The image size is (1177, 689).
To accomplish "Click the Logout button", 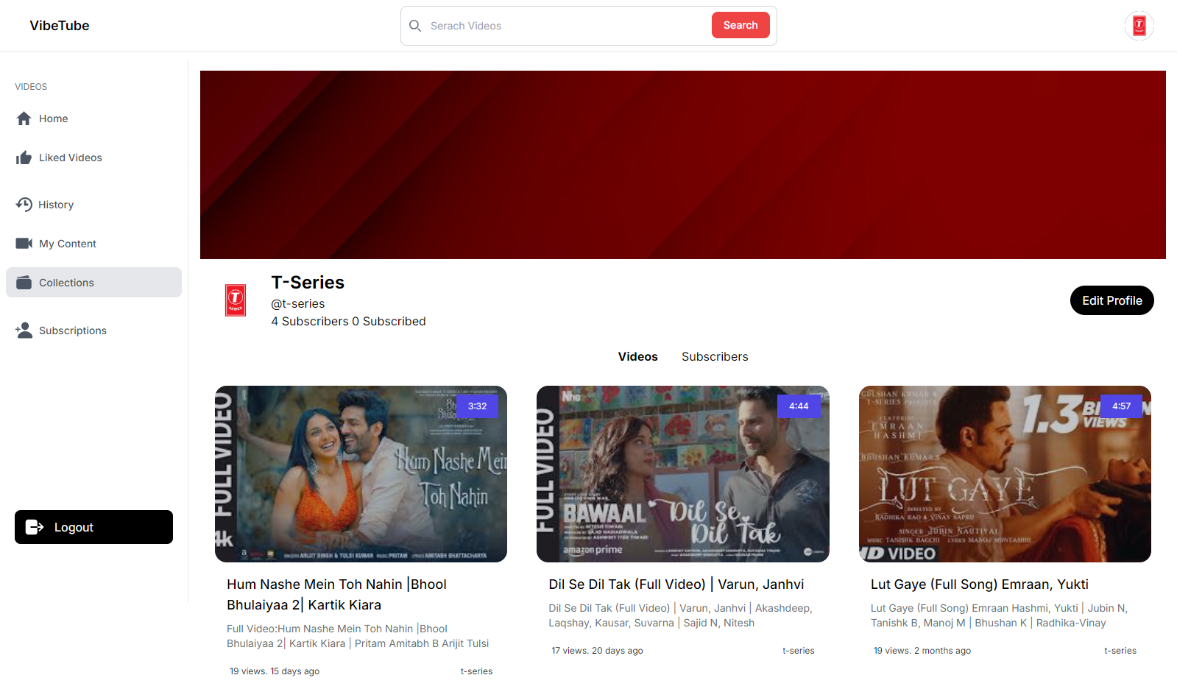I will [x=93, y=527].
